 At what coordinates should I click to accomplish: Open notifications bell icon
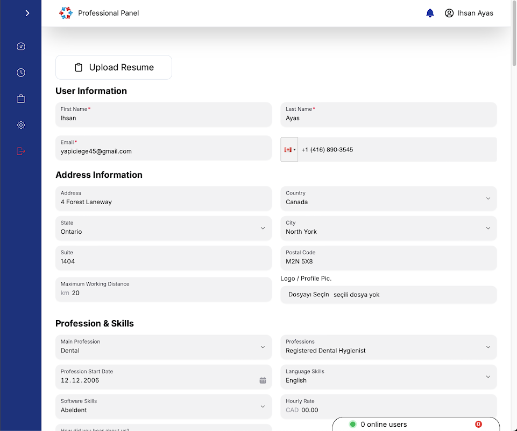click(430, 13)
